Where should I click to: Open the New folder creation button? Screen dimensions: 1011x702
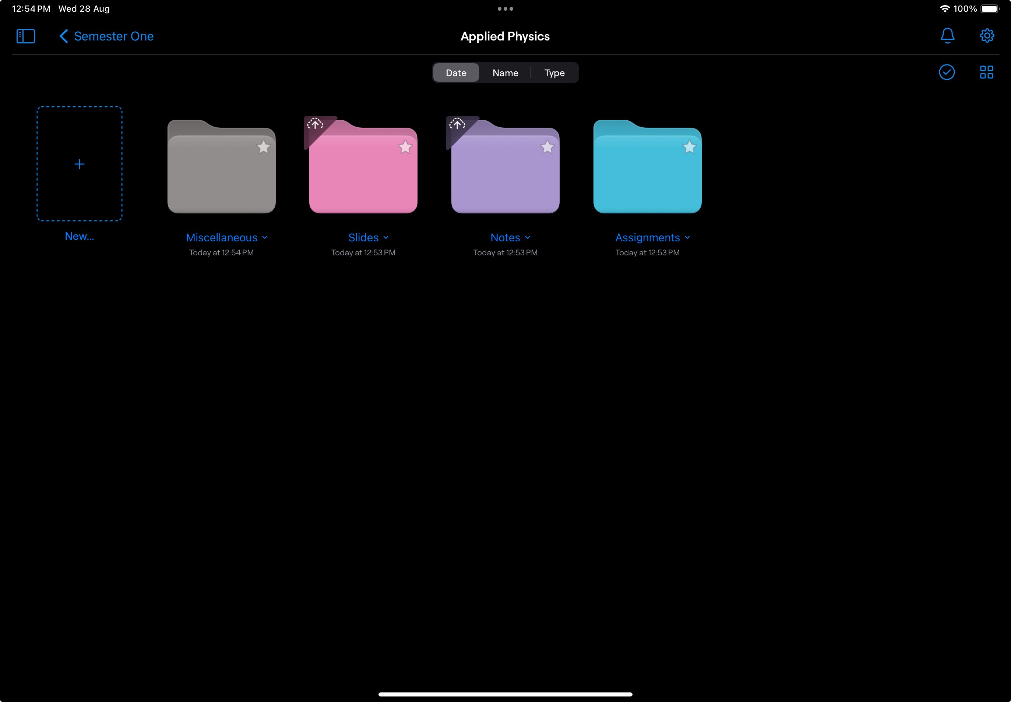[x=78, y=164]
